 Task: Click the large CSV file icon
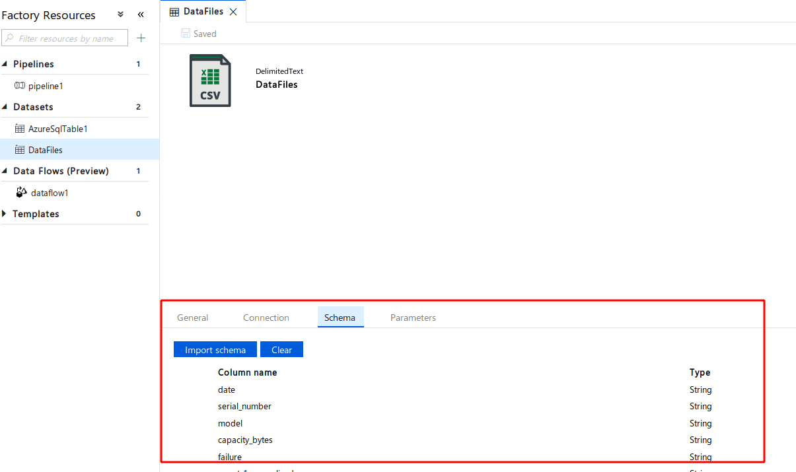click(210, 81)
